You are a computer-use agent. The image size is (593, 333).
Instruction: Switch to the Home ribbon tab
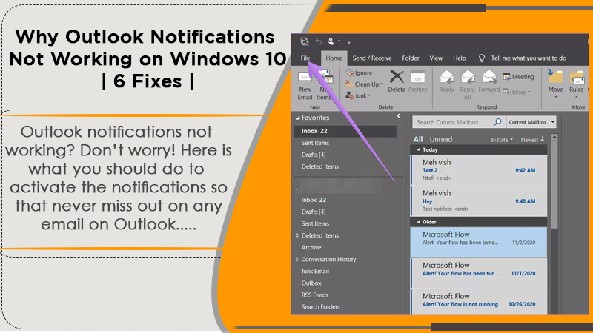(x=334, y=58)
